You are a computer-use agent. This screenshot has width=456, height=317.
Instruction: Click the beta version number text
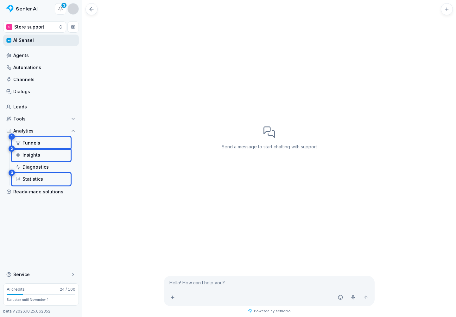pos(27,311)
